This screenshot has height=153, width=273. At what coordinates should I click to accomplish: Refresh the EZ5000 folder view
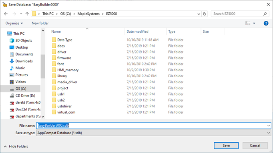click(205, 14)
